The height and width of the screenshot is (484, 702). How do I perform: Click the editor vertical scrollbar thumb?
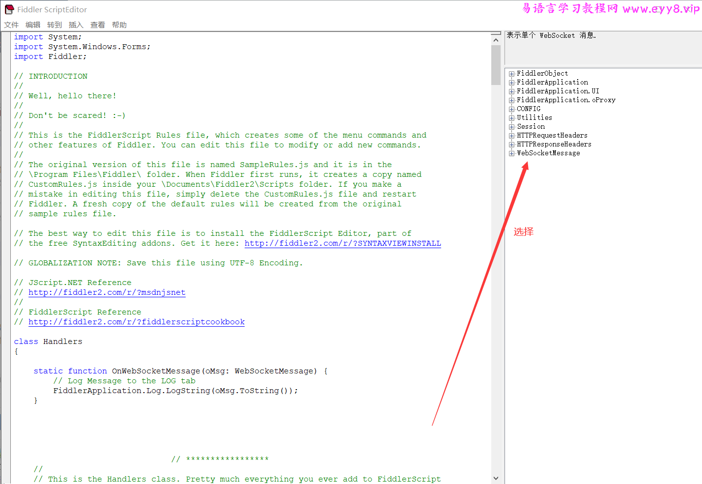496,65
